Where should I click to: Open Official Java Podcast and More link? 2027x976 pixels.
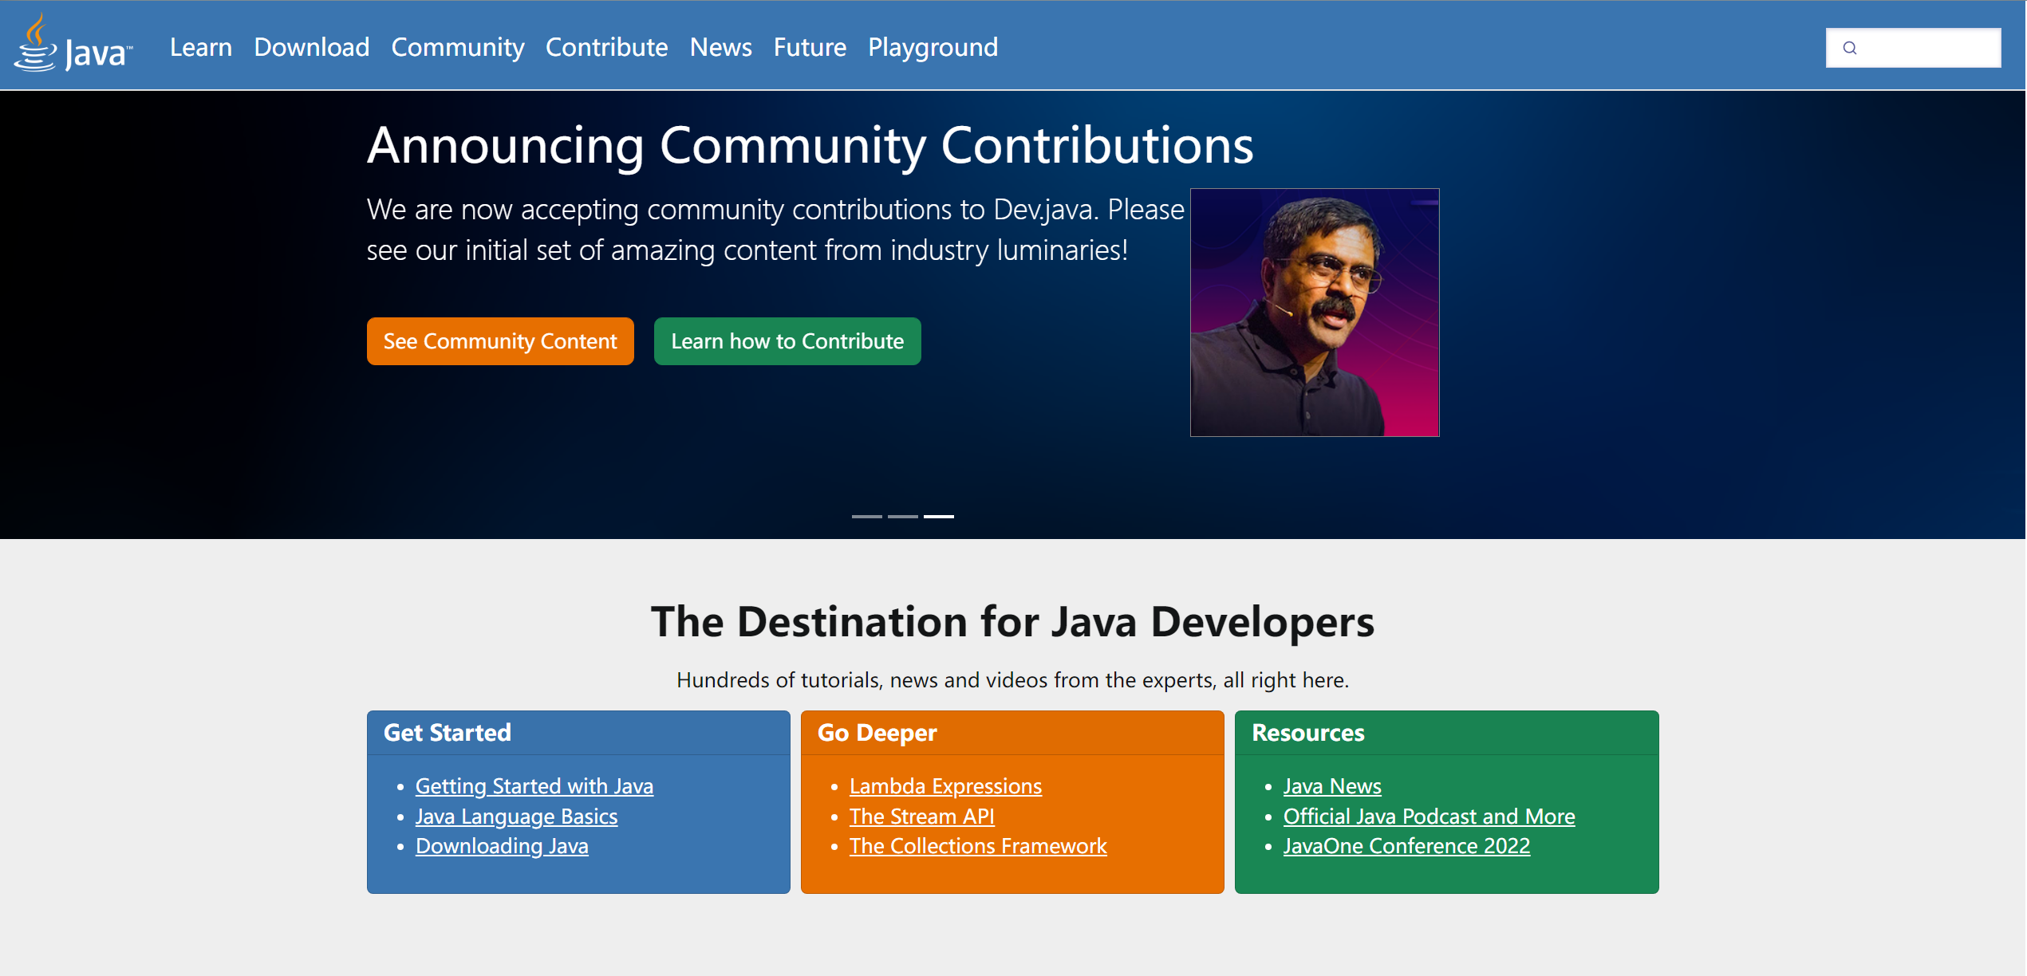pos(1428,817)
